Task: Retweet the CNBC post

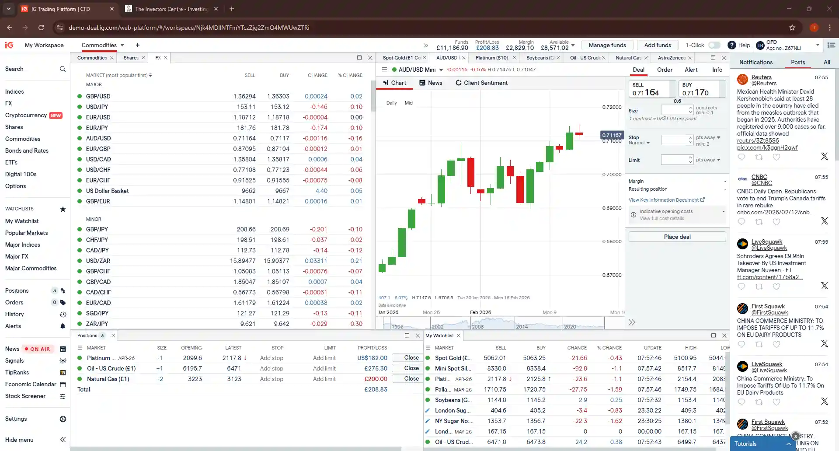Action: [759, 222]
